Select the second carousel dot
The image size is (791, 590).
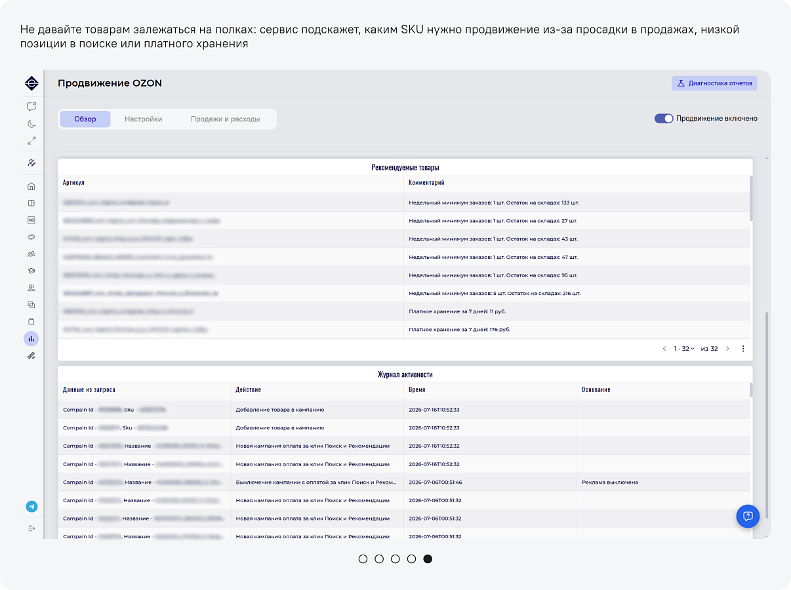(x=379, y=559)
